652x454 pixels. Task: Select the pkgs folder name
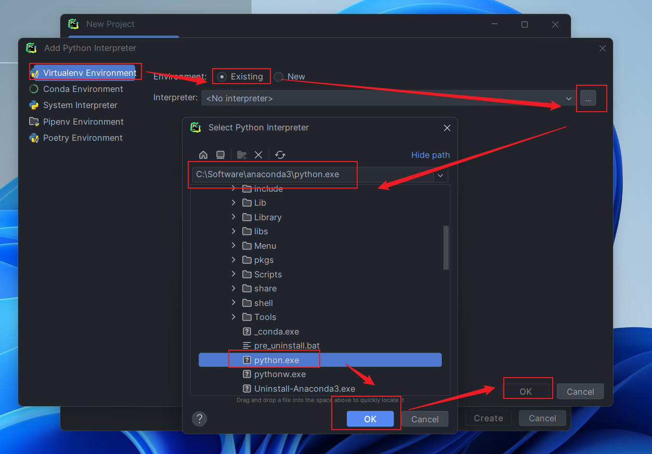[264, 260]
